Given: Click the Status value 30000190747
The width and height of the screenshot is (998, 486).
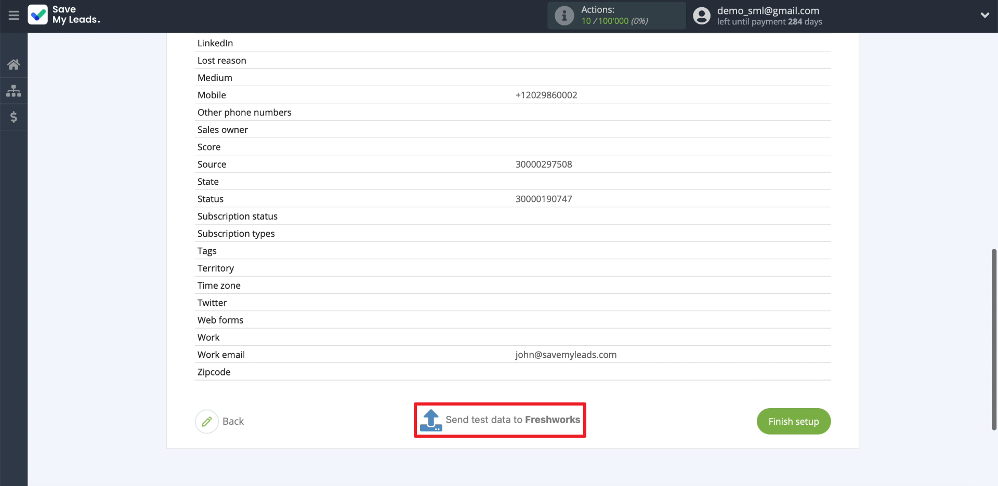Looking at the screenshot, I should (x=543, y=199).
